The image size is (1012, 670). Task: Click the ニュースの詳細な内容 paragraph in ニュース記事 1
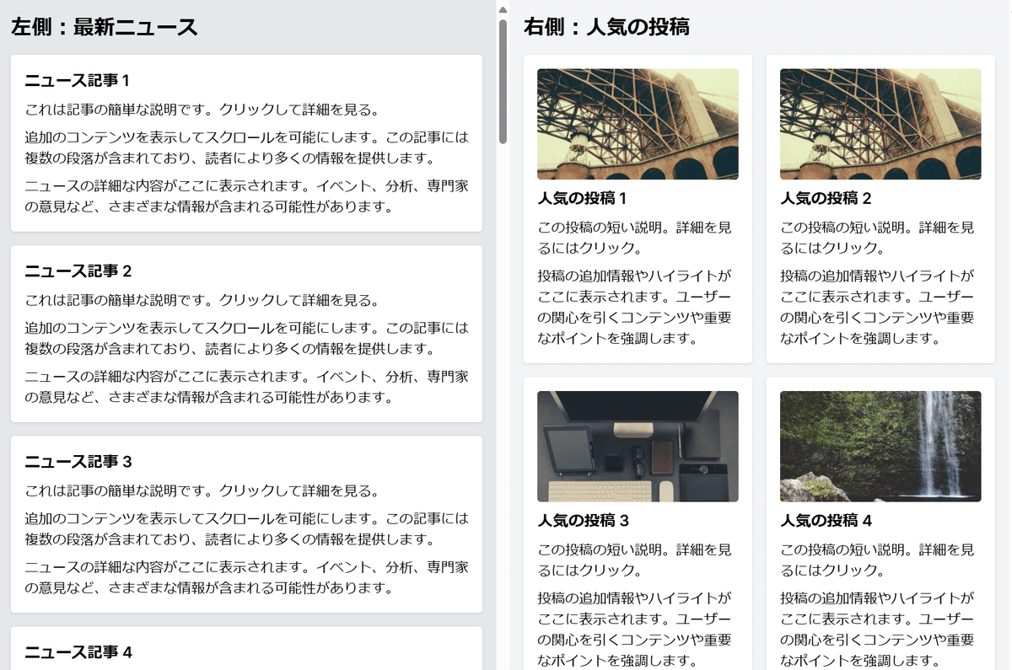click(246, 196)
